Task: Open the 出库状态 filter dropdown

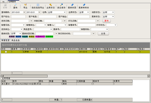Action: (88, 12)
